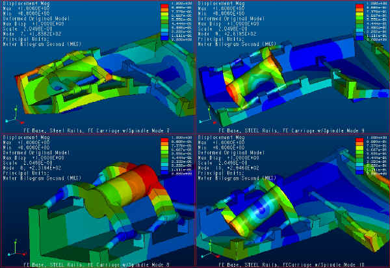Click 'Mode 7, +1.8382E+02' text
This screenshot has height=268, width=390.
(x=32, y=34)
